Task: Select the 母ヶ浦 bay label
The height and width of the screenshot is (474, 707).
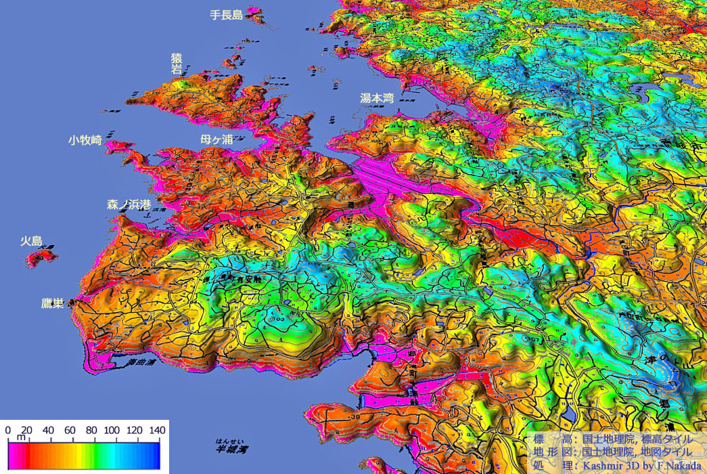Action: 216,139
